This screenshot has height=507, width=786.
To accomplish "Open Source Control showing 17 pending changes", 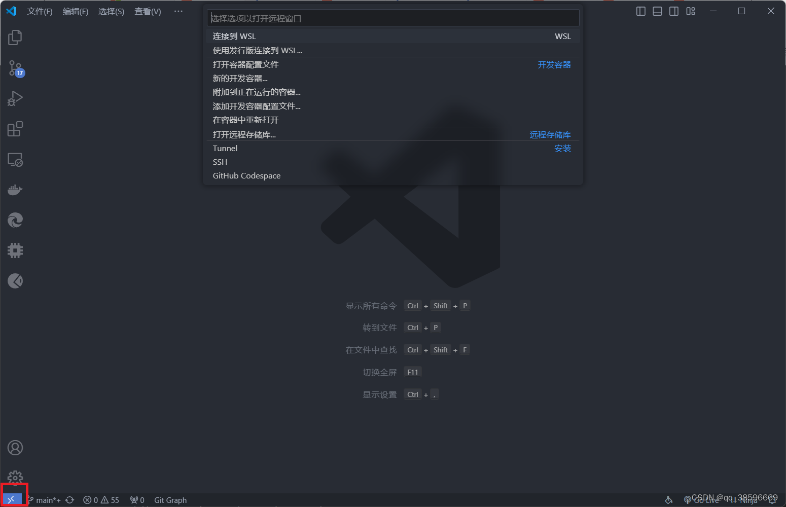I will click(x=15, y=68).
